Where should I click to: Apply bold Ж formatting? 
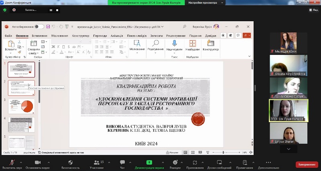coord(53,47)
